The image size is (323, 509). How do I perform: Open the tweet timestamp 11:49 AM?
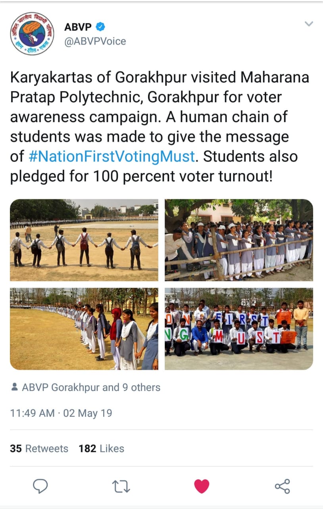click(x=61, y=413)
